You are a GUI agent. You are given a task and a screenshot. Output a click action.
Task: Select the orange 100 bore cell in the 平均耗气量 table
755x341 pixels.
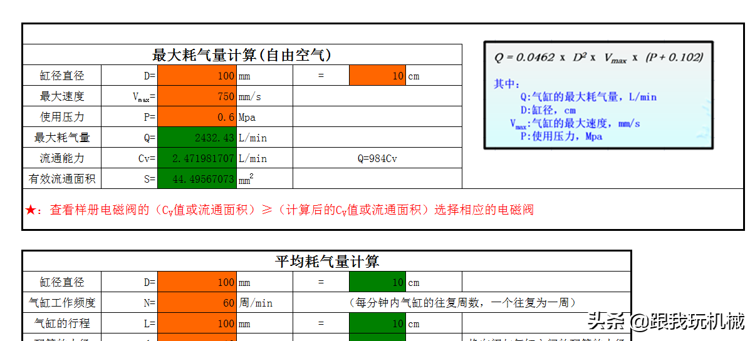(197, 282)
